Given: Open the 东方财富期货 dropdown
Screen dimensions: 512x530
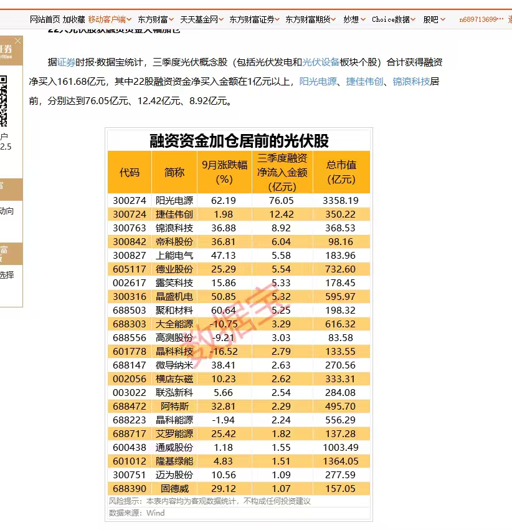Looking at the screenshot, I should (310, 19).
